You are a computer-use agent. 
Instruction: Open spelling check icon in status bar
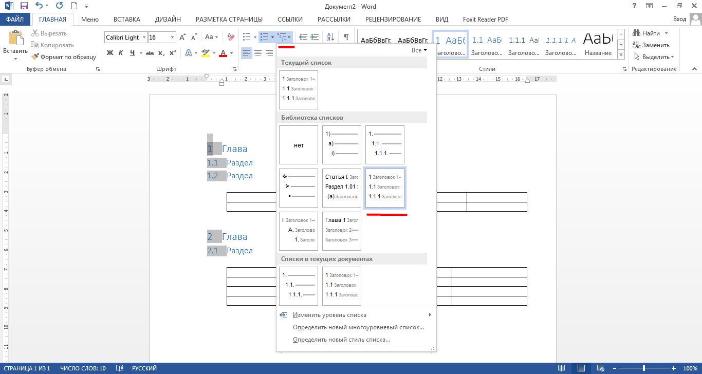click(x=120, y=368)
